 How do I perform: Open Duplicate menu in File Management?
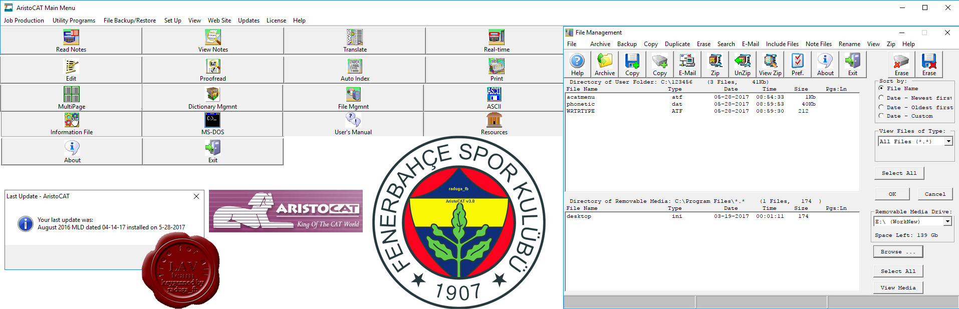pos(677,44)
